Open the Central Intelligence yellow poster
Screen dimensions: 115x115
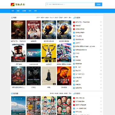pos(49,53)
